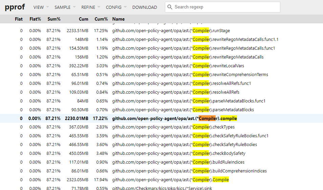This screenshot has width=323, height=190.
Task: Click the 3.59% Cum% value
Action: click(x=102, y=136)
